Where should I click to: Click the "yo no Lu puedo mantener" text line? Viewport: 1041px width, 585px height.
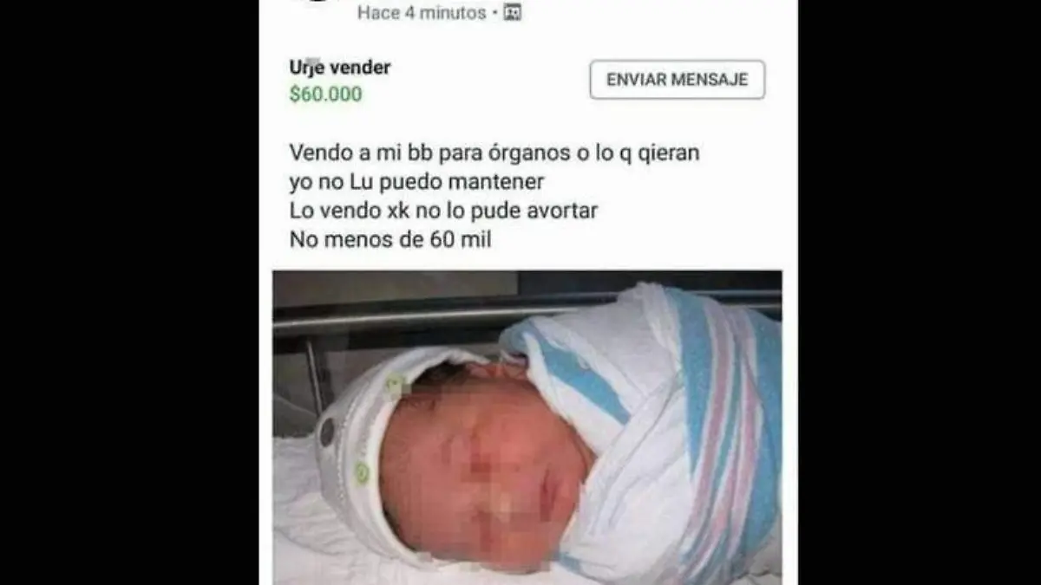[x=416, y=182]
